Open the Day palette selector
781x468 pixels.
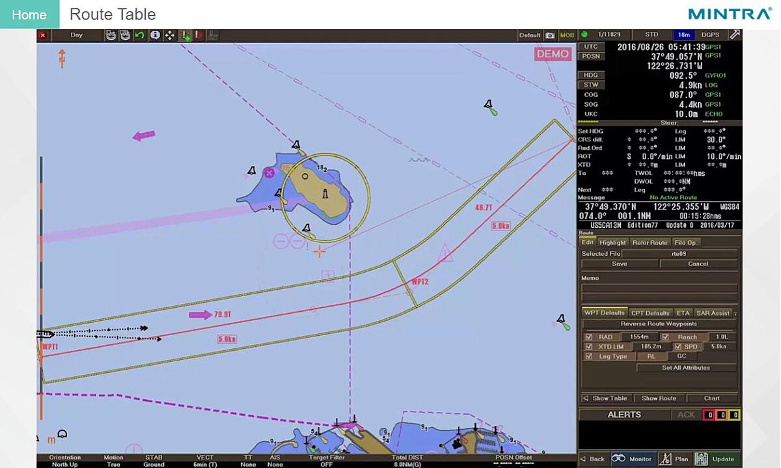(x=77, y=35)
